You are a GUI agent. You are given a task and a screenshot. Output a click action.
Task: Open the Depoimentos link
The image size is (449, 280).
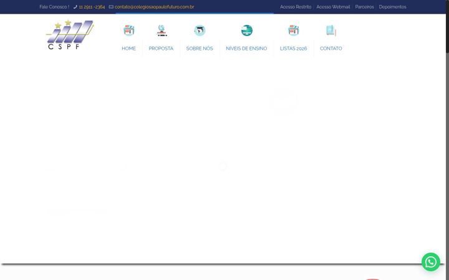(x=393, y=7)
